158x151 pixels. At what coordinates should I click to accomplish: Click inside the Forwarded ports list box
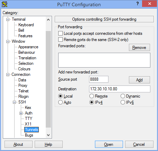click(x=104, y=60)
